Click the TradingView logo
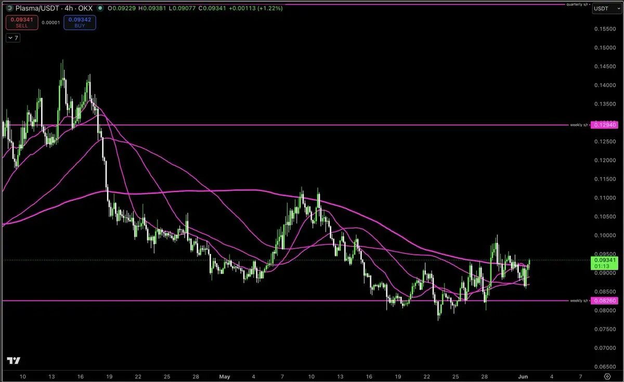 pyautogui.click(x=14, y=361)
